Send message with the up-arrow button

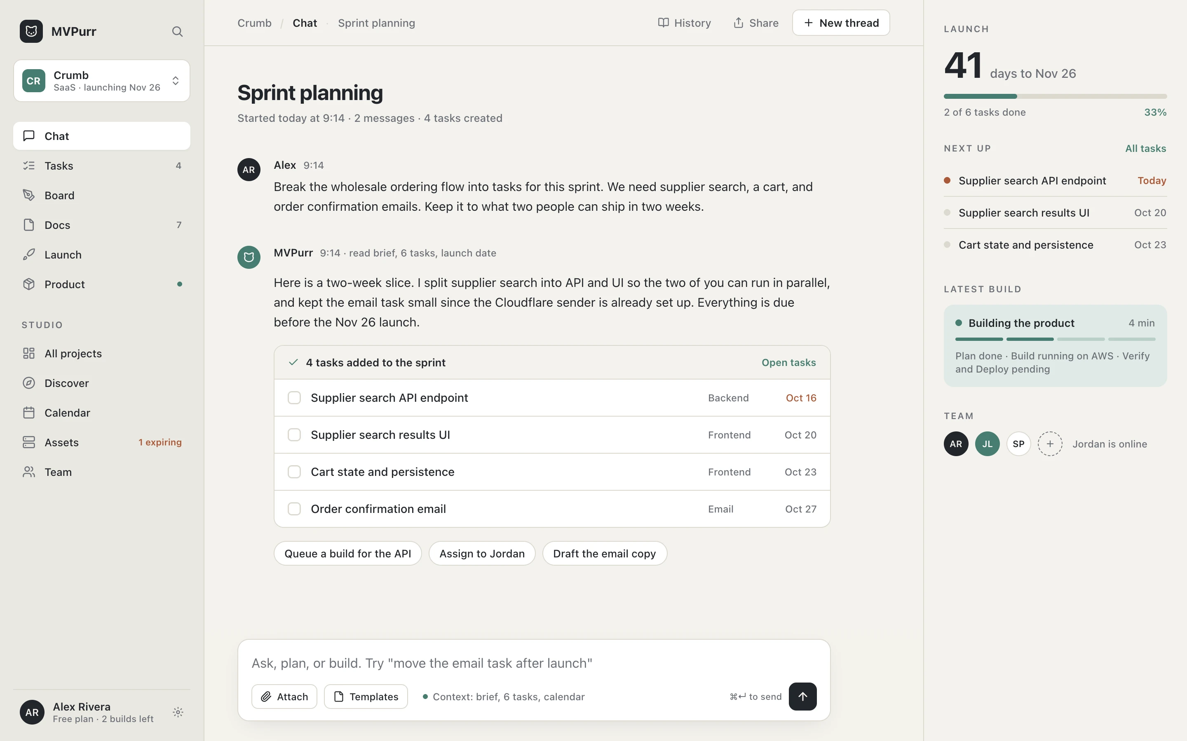[x=802, y=697]
